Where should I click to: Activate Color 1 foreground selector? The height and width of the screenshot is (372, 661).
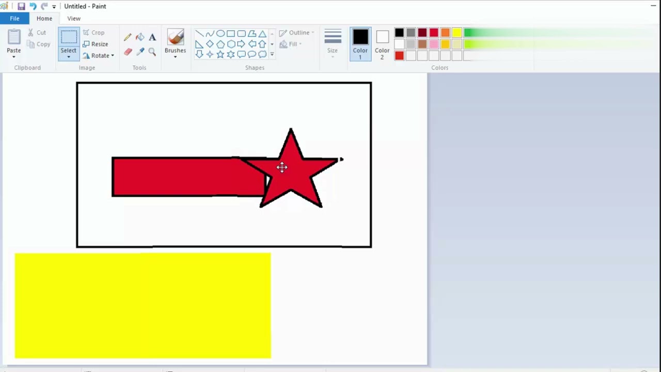(x=360, y=44)
